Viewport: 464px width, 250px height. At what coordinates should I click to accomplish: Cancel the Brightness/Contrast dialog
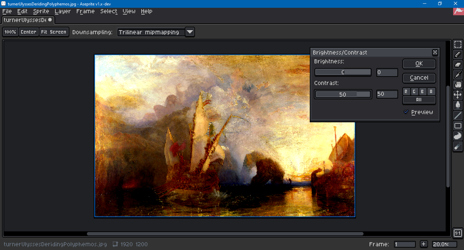(419, 78)
